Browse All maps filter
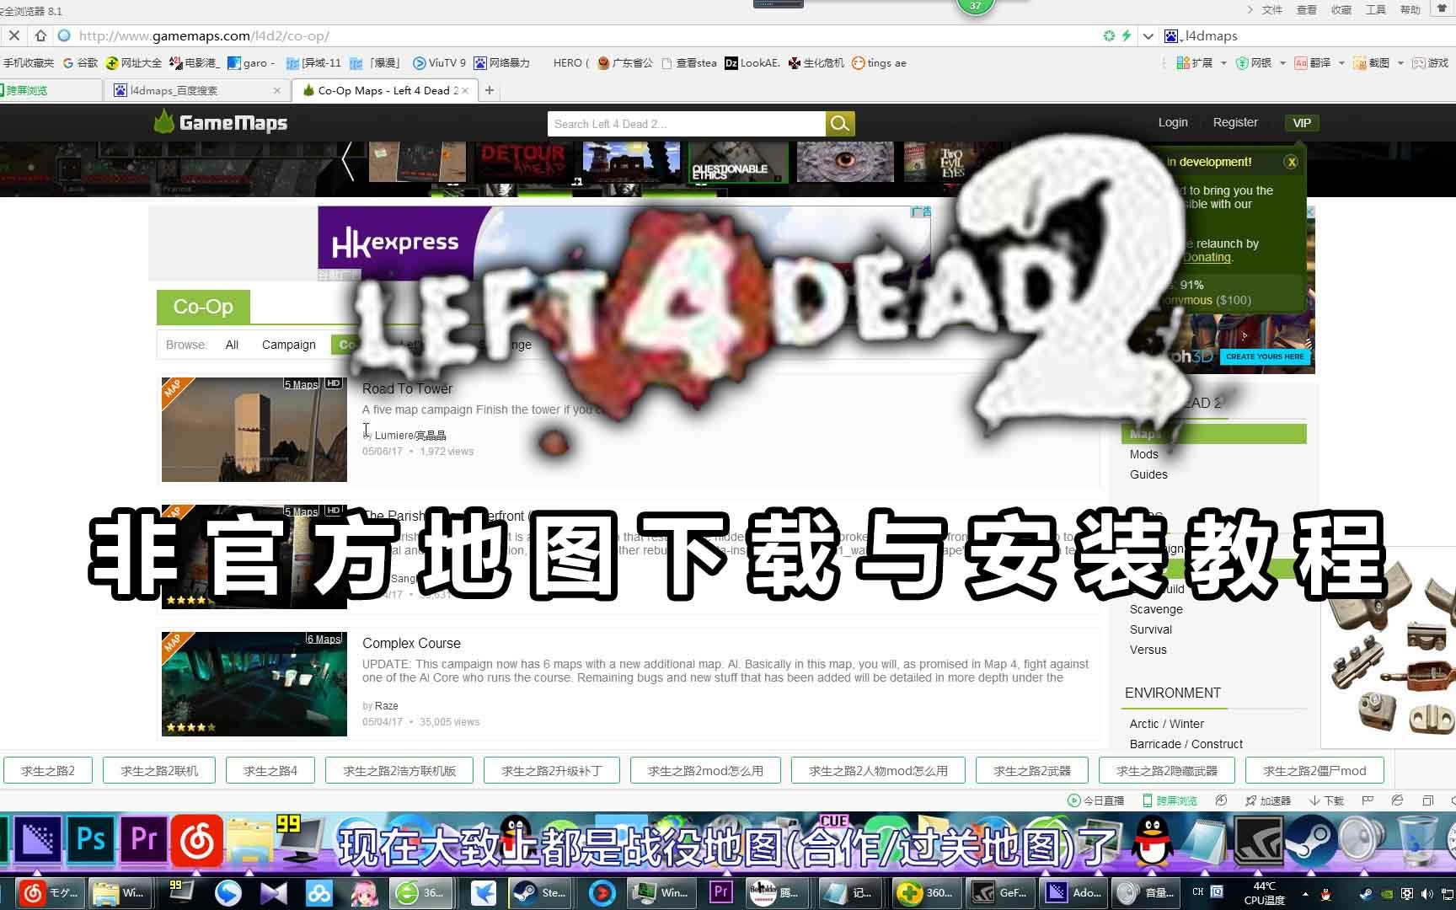The image size is (1456, 910). (x=232, y=345)
